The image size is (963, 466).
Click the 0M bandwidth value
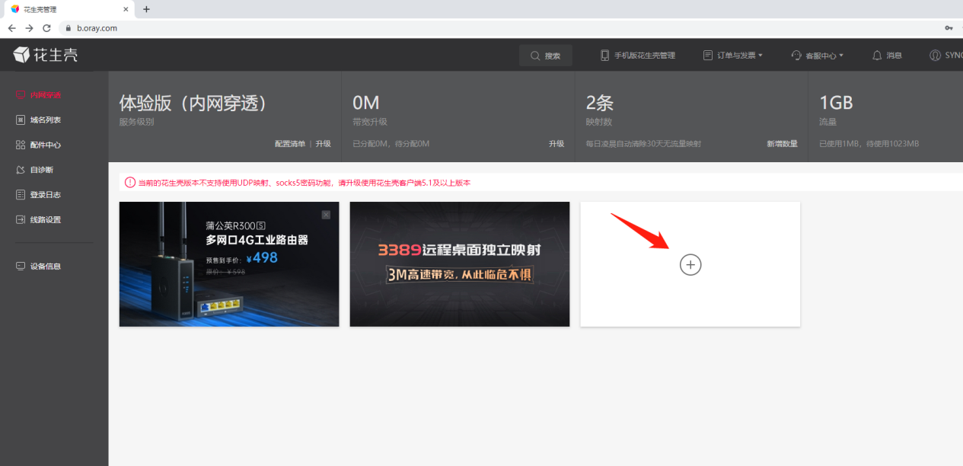(366, 104)
